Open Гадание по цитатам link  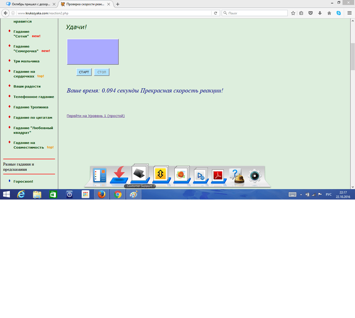(x=33, y=118)
